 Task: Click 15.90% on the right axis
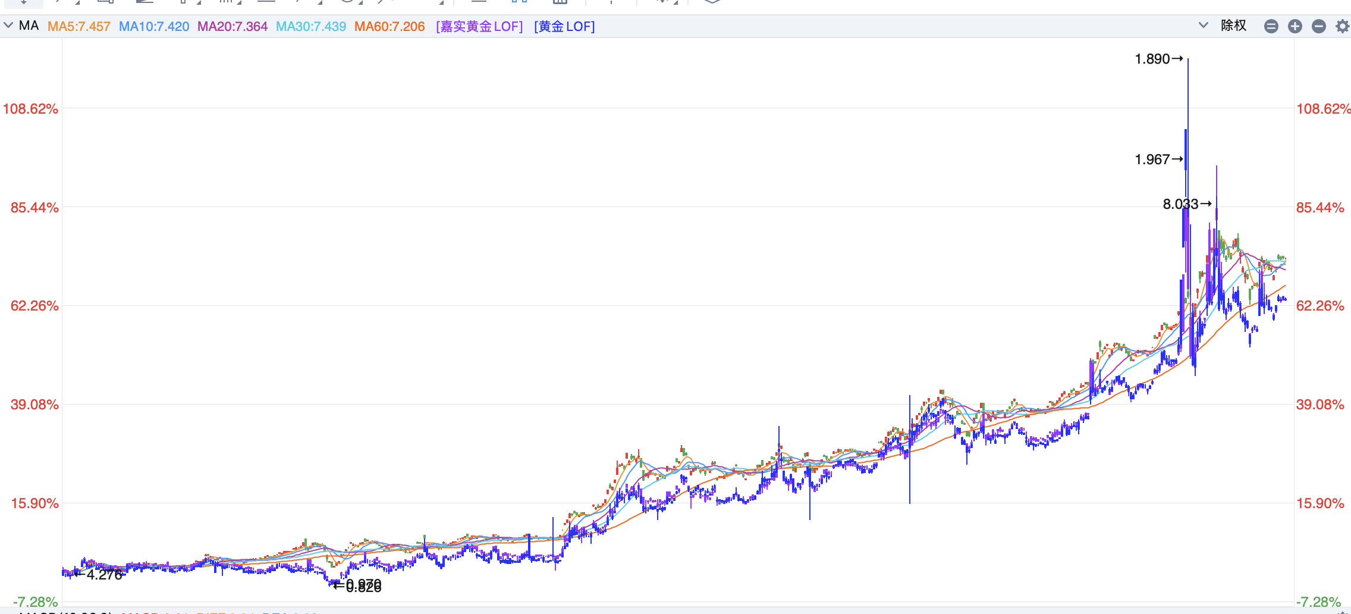click(x=1320, y=503)
